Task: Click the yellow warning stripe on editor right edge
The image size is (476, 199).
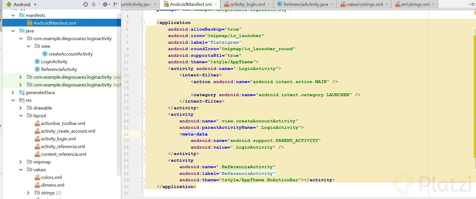Action: (x=475, y=96)
